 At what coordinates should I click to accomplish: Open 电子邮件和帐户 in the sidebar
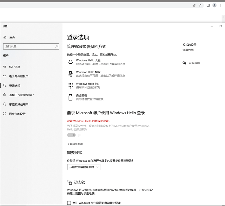pos(19,76)
